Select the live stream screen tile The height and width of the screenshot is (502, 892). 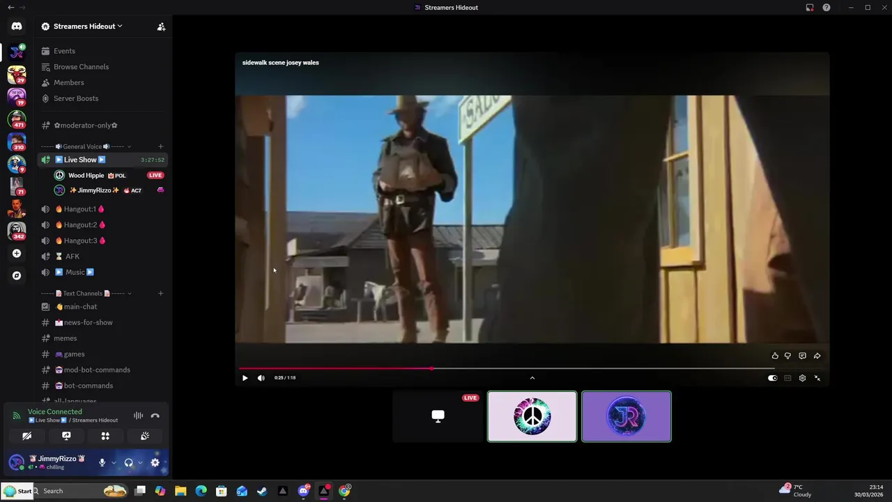pyautogui.click(x=438, y=416)
